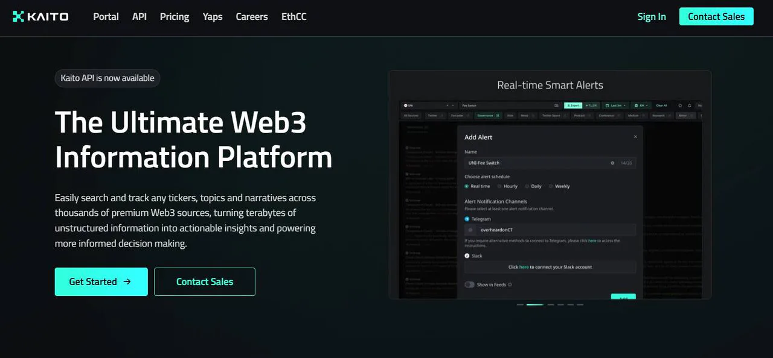Select the Real time schedule option
773x358 pixels.
pyautogui.click(x=477, y=186)
